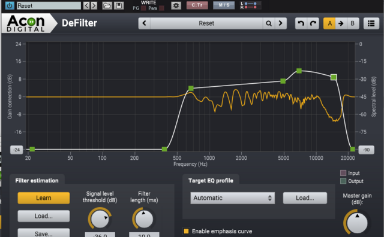The image size is (384, 237).
Task: Save host preset floppy disk icon
Action: 119,5
